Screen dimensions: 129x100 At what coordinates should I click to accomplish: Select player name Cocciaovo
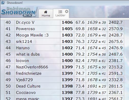[x=26, y=93]
